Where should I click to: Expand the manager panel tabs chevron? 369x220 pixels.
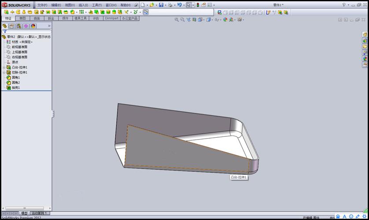[49, 26]
